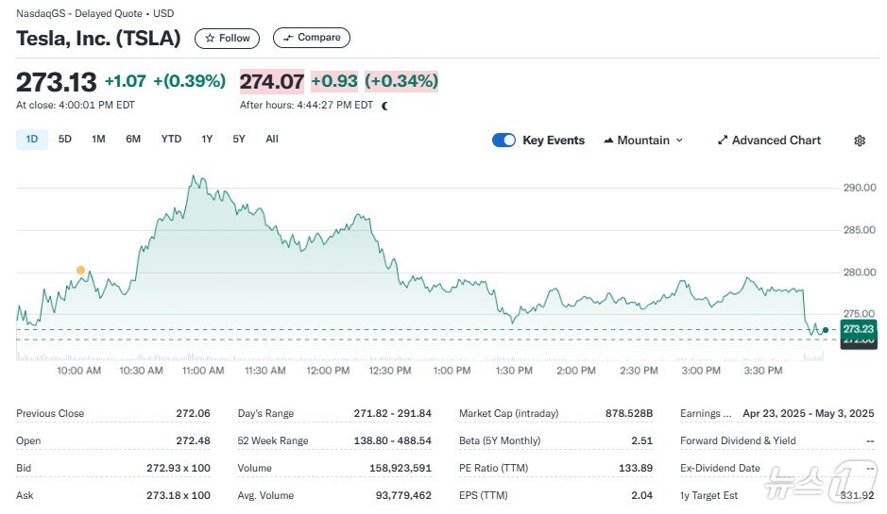Click the after-hours moon icon
Image resolution: width=887 pixels, height=514 pixels.
click(x=384, y=106)
